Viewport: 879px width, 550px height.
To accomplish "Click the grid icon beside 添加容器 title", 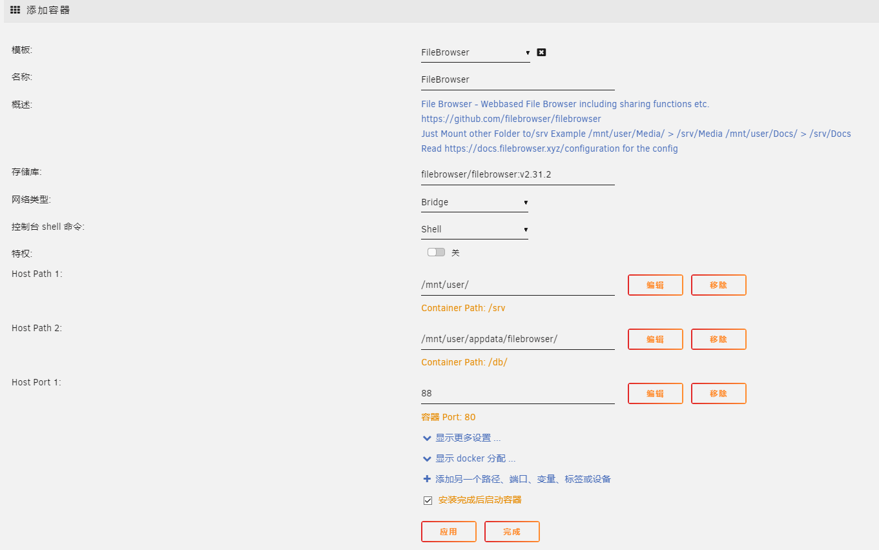I will click(x=15, y=10).
